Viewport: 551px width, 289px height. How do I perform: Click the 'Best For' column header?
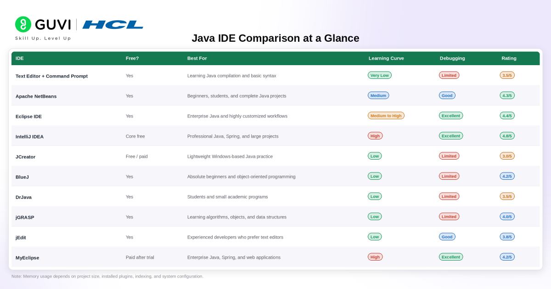[x=197, y=58]
